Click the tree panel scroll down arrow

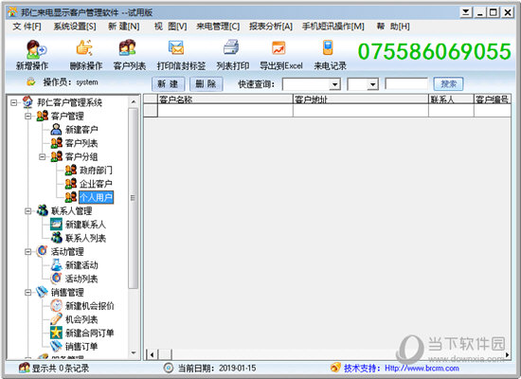[x=134, y=353]
